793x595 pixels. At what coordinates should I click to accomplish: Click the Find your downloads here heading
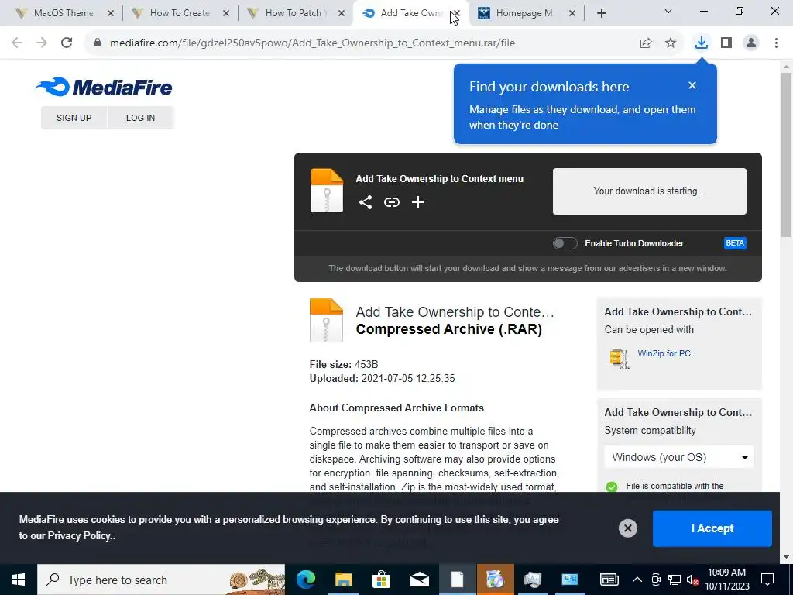coord(549,87)
